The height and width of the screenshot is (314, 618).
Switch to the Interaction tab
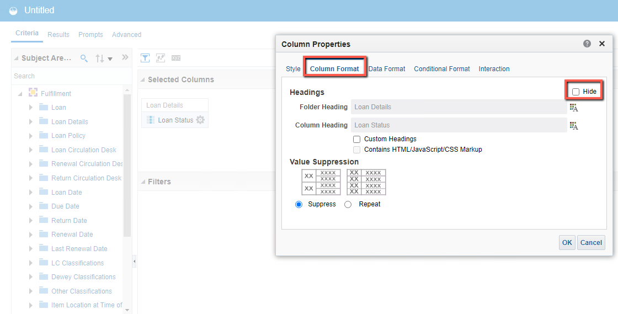pyautogui.click(x=494, y=69)
